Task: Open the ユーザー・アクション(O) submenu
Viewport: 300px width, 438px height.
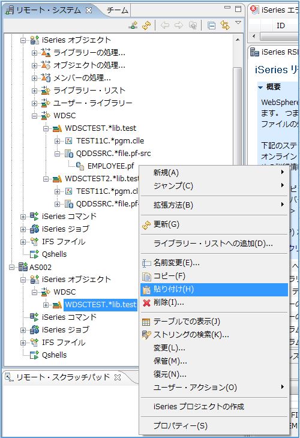Action: (x=214, y=388)
